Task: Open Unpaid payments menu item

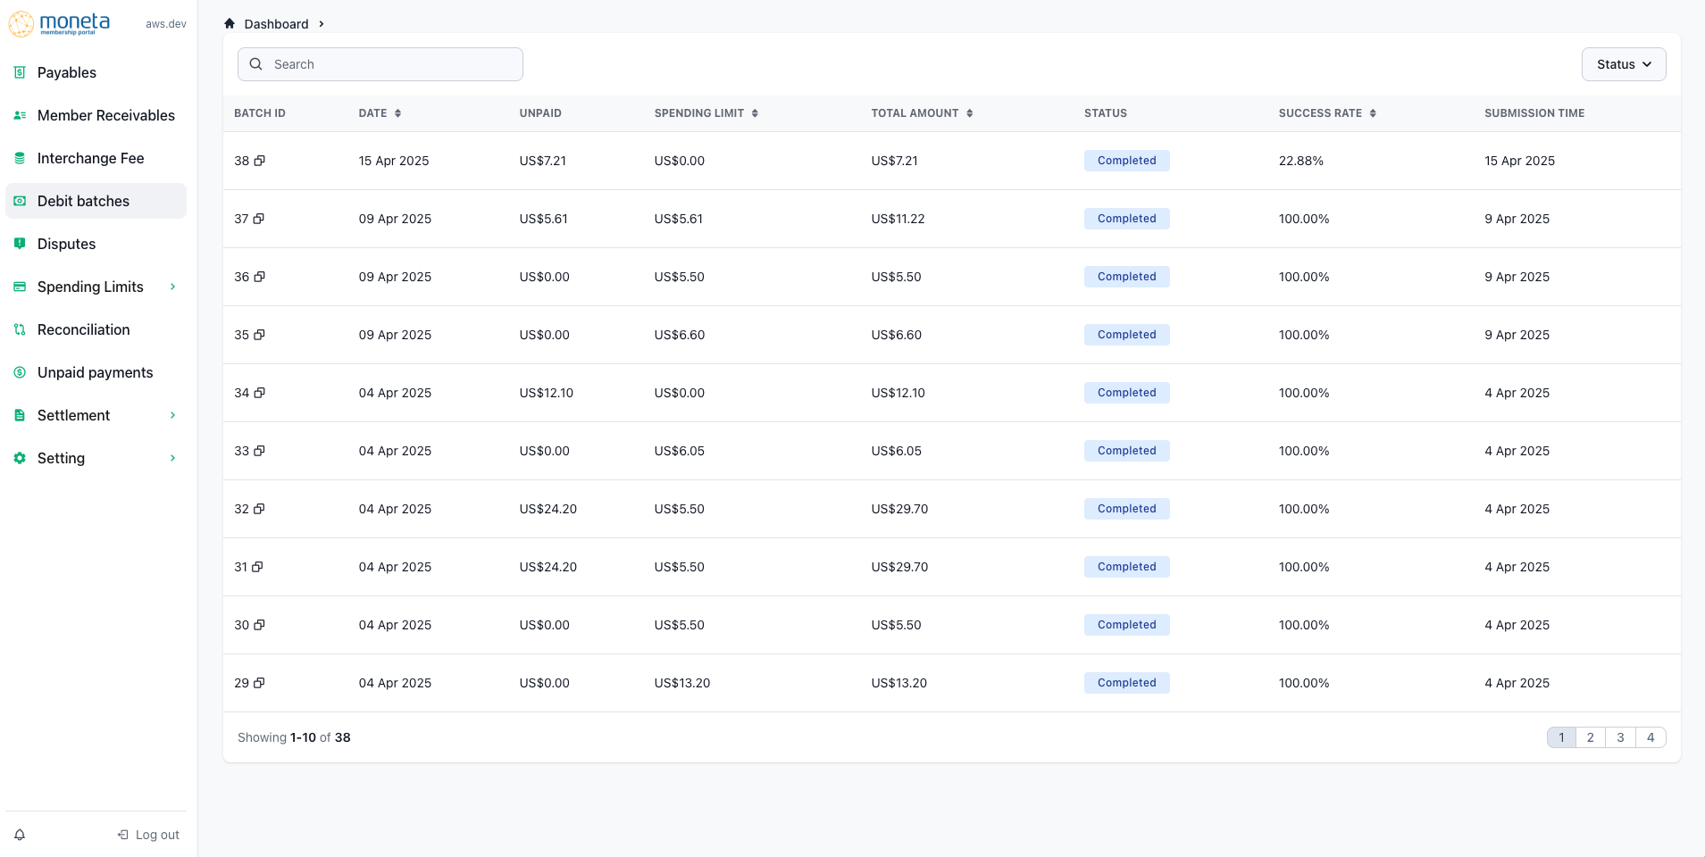Action: [x=96, y=372]
